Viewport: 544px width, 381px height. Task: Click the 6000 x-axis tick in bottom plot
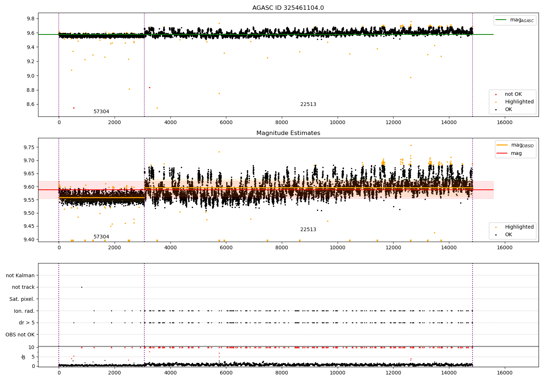(226, 373)
